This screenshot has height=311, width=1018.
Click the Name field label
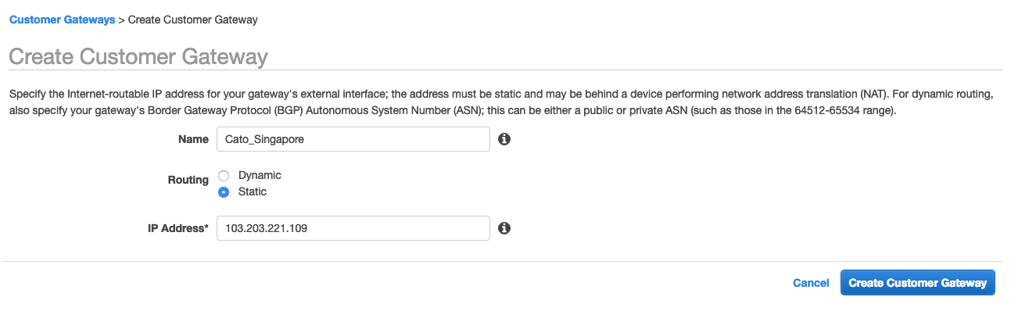click(193, 139)
